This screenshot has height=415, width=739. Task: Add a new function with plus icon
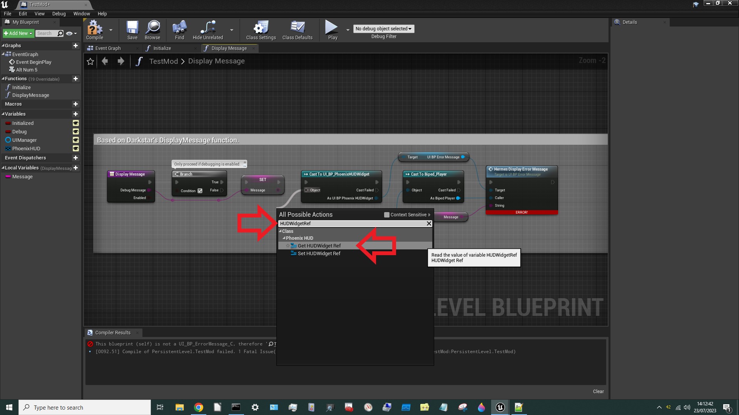click(75, 79)
